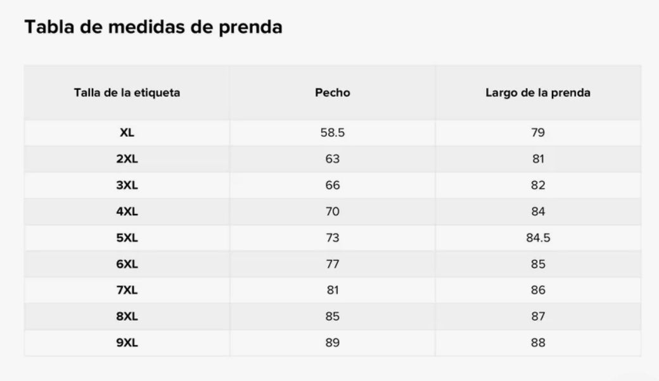The height and width of the screenshot is (381, 659).
Task: Select chest value 77 in 6XL row
Action: 332,264
